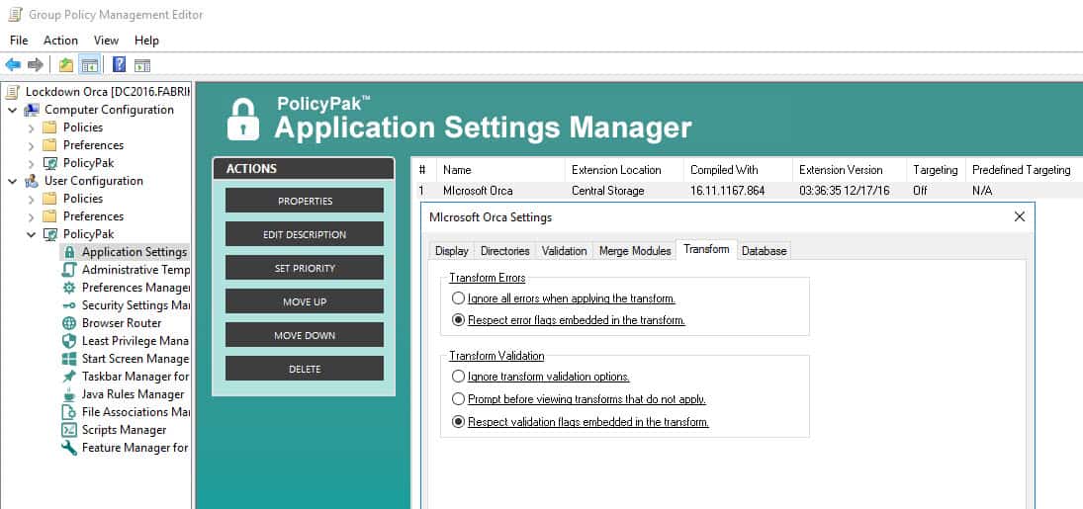The width and height of the screenshot is (1083, 509).
Task: Click the Security Settings Manager key icon
Action: coord(69,305)
